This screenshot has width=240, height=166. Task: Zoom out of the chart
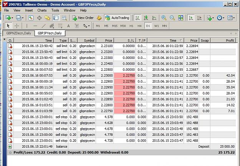172,18
